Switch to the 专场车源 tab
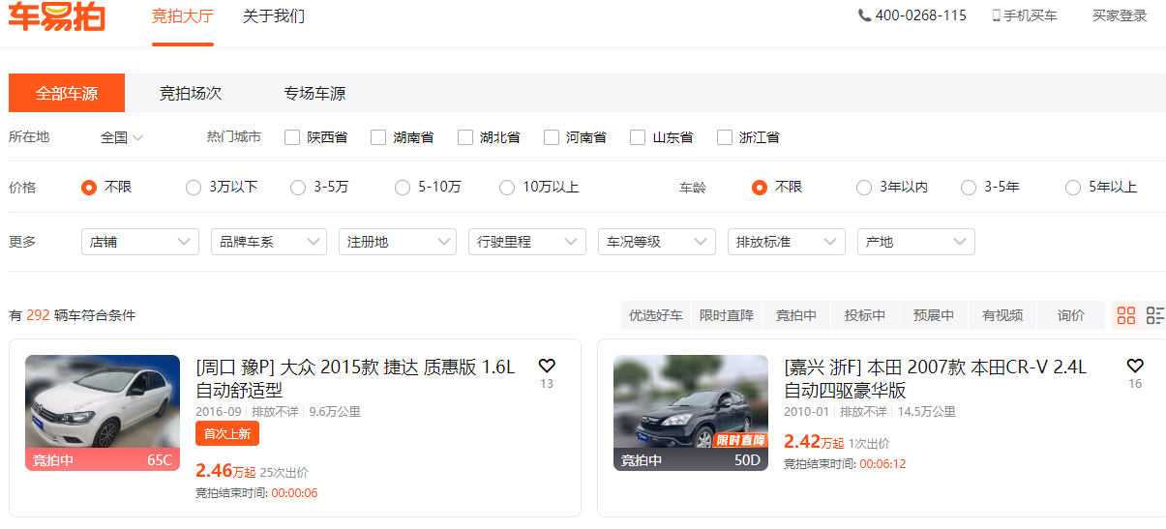The height and width of the screenshot is (529, 1166). click(x=314, y=94)
